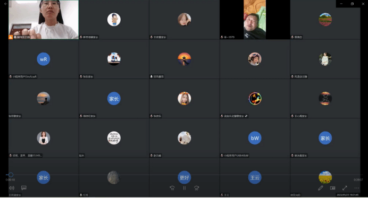
Task: Select the man's camera video tile
Action: coord(255,20)
